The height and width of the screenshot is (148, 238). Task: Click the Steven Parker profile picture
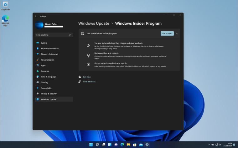tap(39, 25)
